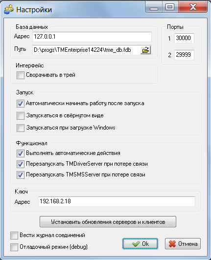Maximize the Настройки window
211x260 pixels.
click(x=170, y=7)
